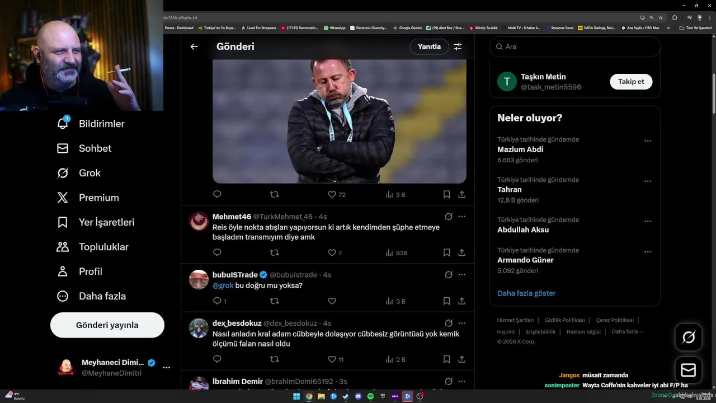
Task: Open Bildirimler in the sidebar
Action: (x=91, y=124)
